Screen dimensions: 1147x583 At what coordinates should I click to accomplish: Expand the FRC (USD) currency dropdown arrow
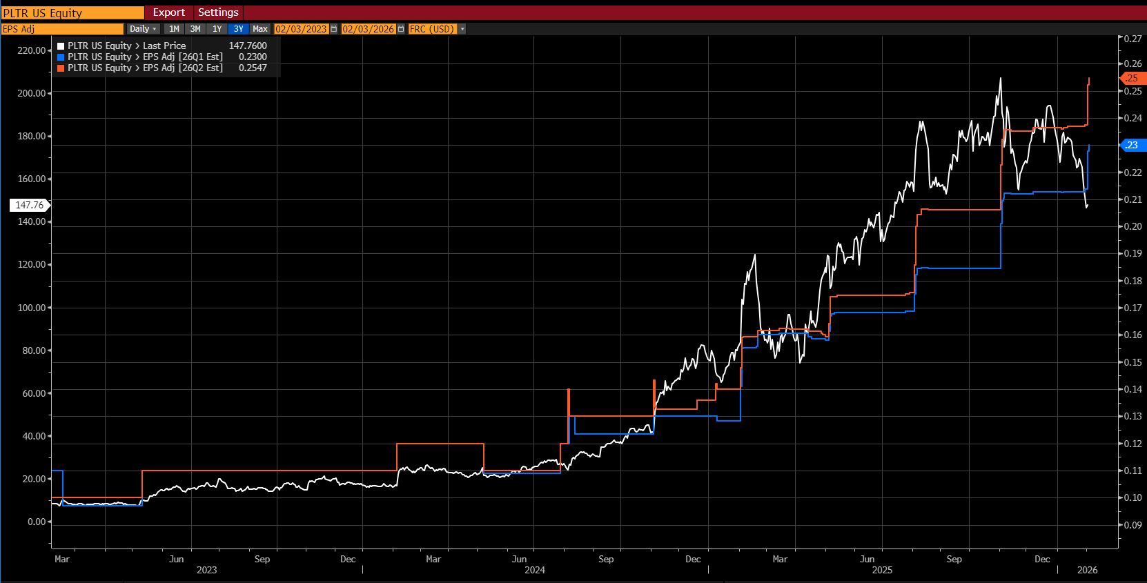point(462,29)
